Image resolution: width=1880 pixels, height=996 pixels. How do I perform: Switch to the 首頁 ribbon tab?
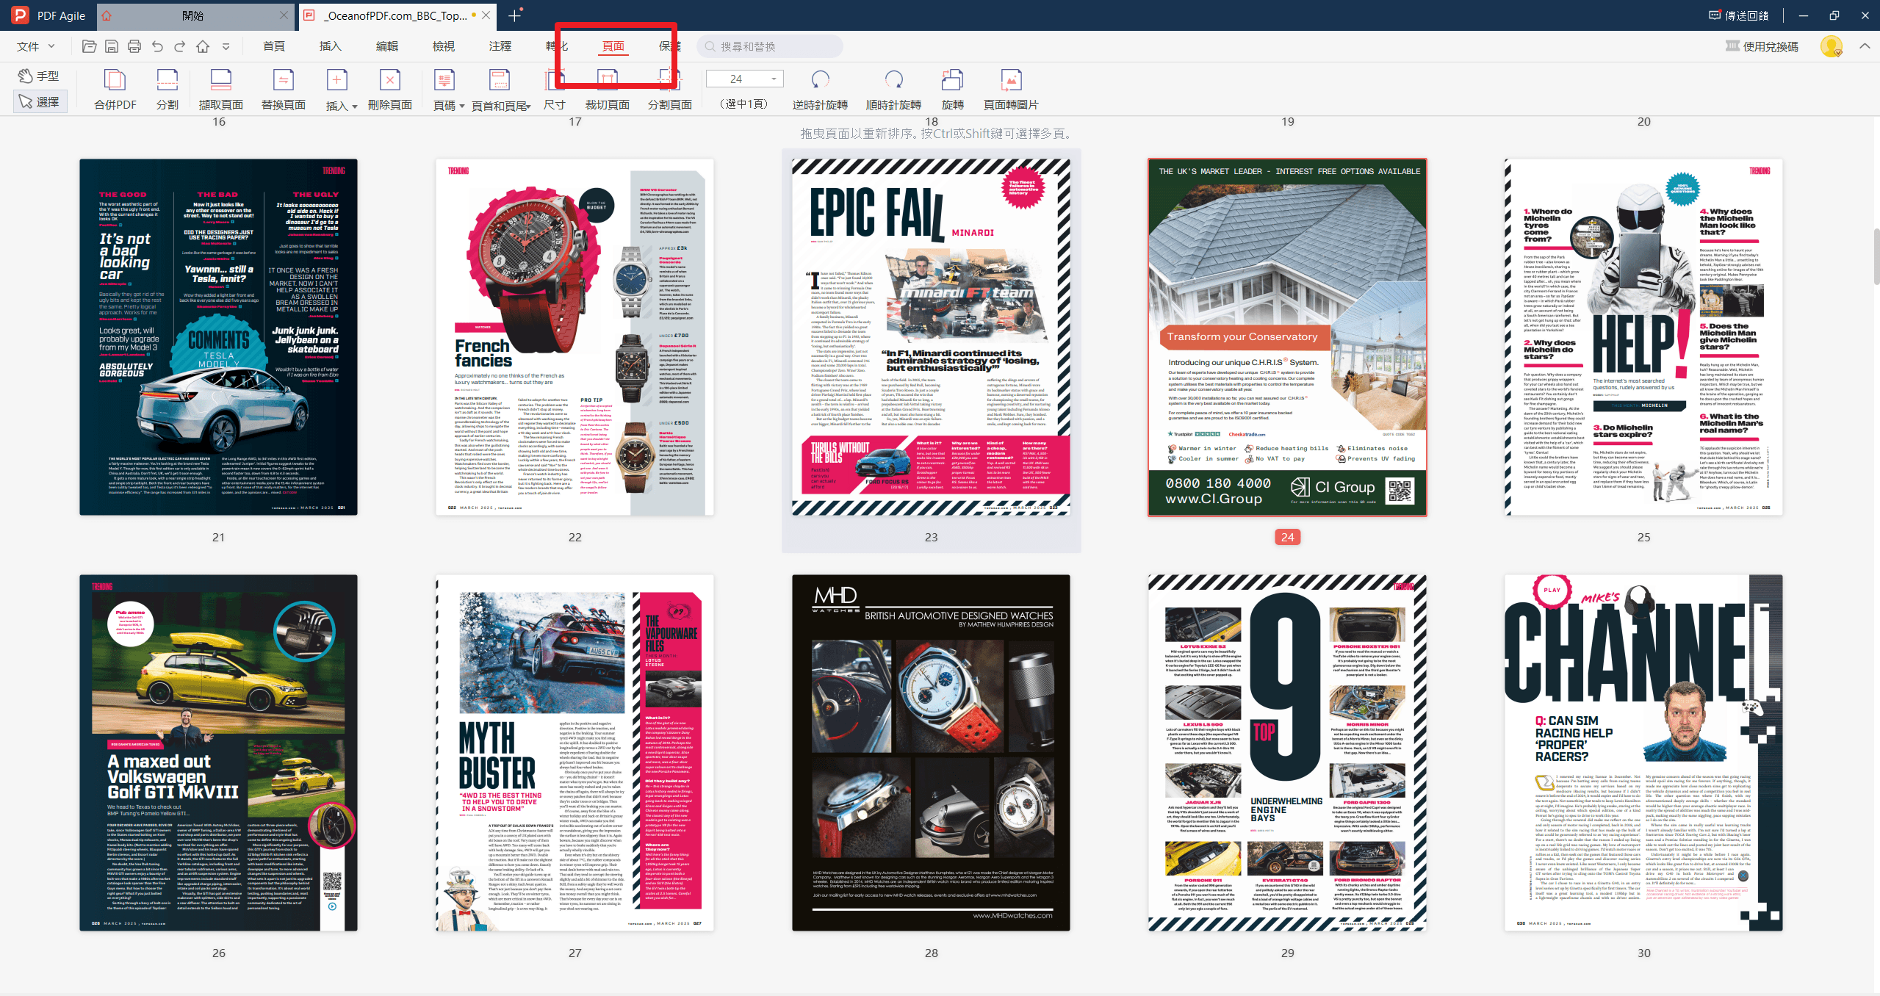pyautogui.click(x=274, y=46)
